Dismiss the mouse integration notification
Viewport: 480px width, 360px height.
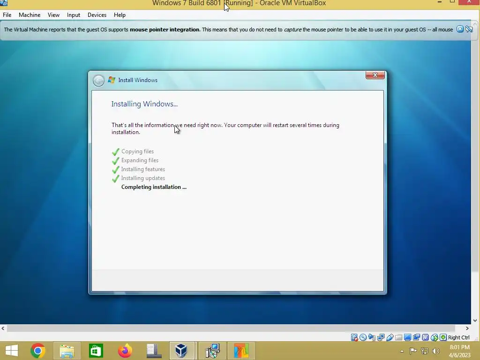point(460,29)
